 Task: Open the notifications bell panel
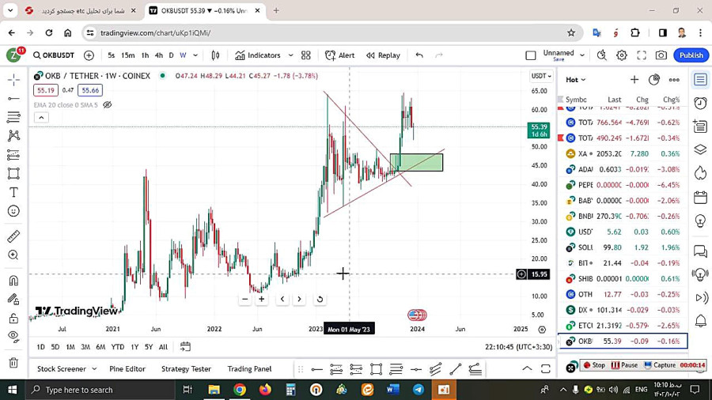point(700,321)
